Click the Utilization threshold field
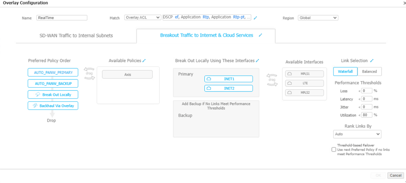The height and width of the screenshot is (183, 406). coord(366,115)
